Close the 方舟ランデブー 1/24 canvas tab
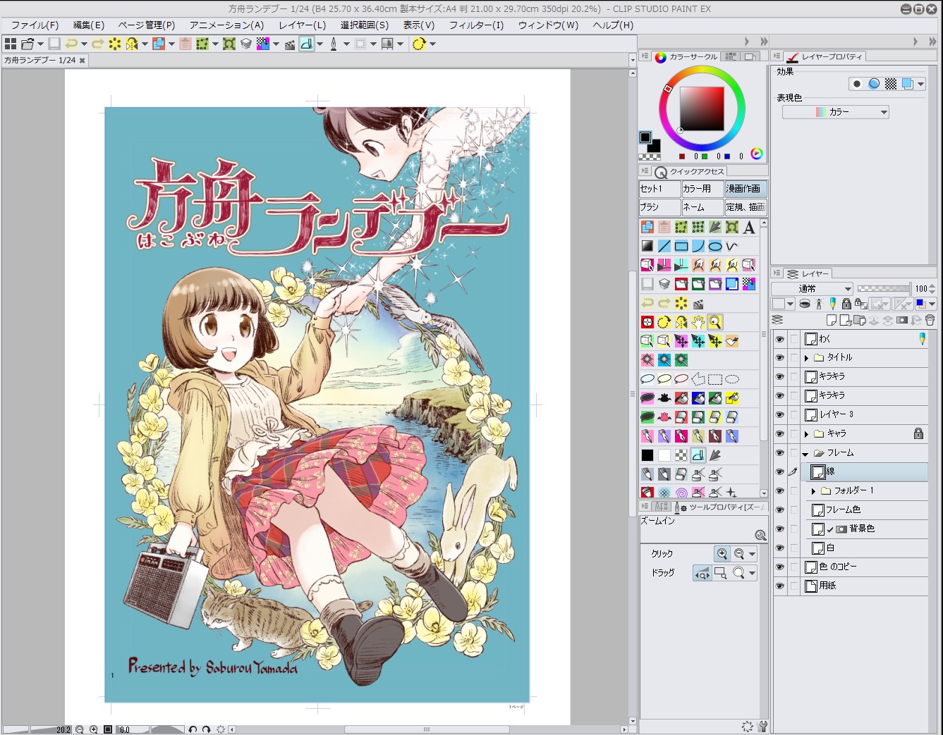This screenshot has height=735, width=943. (82, 61)
